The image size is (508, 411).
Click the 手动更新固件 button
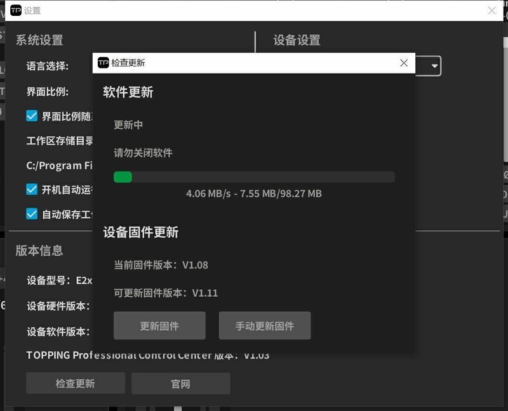[x=265, y=325]
